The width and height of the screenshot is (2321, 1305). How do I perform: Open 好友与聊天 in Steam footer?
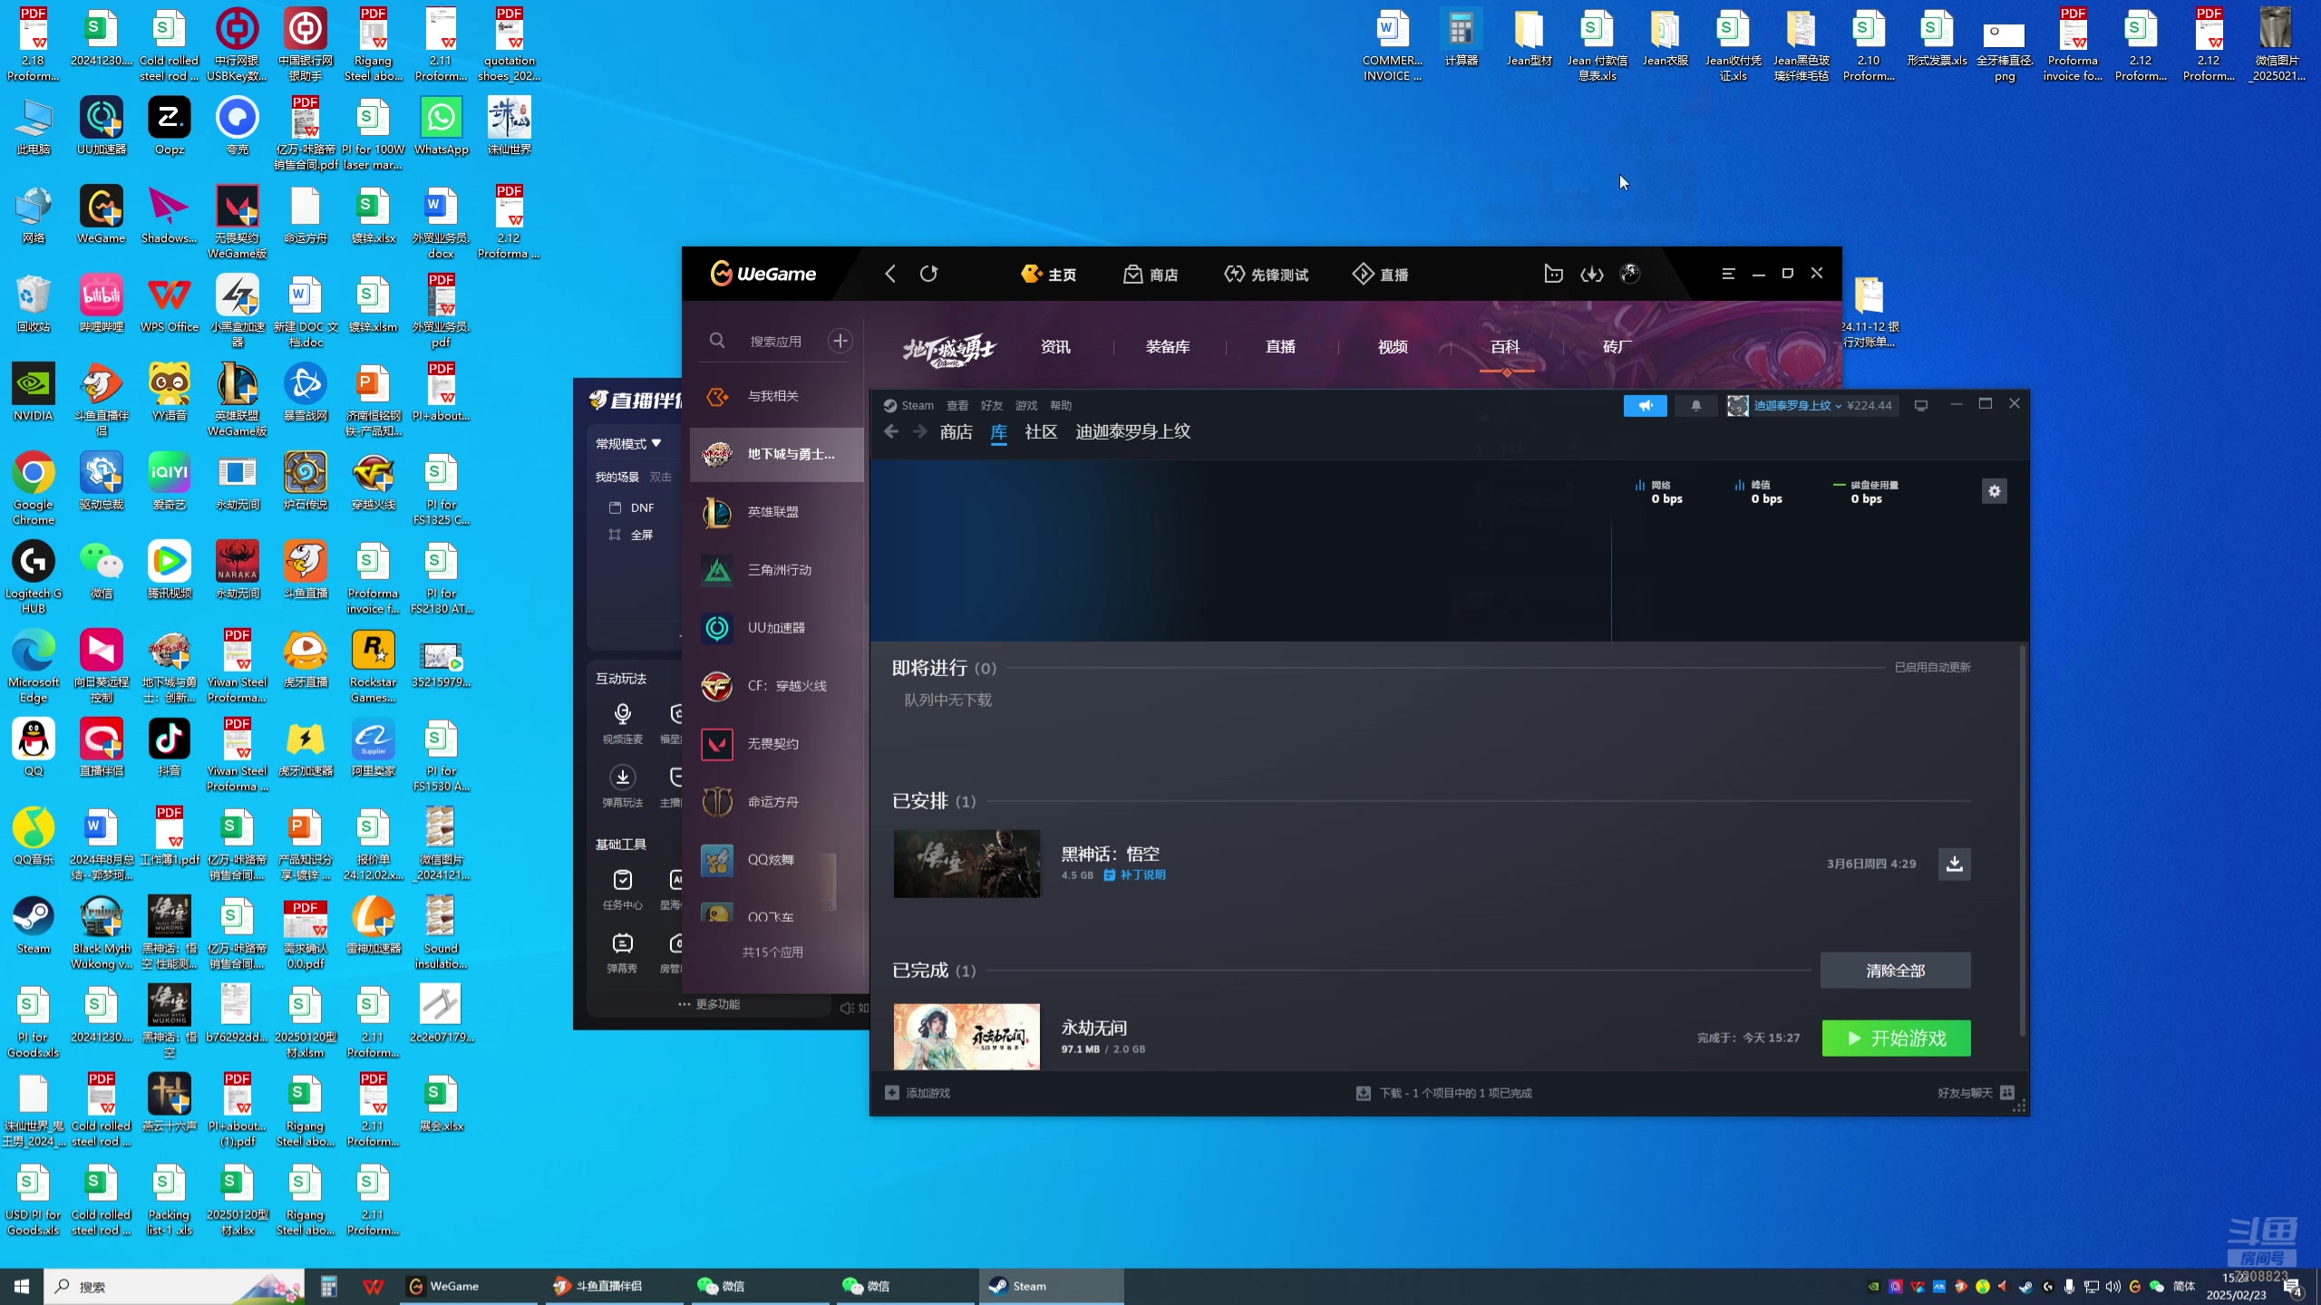[x=1975, y=1093]
